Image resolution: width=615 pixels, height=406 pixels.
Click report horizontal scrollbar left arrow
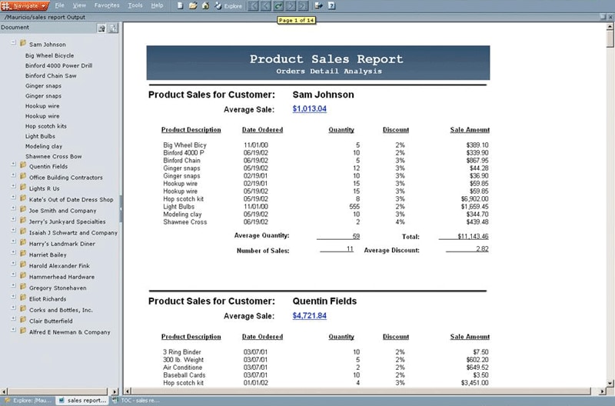point(128,391)
